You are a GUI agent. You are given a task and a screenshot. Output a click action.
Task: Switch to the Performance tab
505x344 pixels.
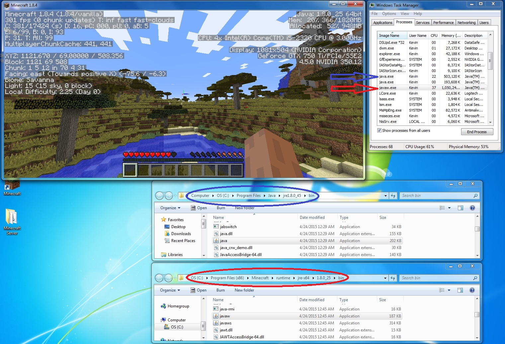tap(443, 23)
